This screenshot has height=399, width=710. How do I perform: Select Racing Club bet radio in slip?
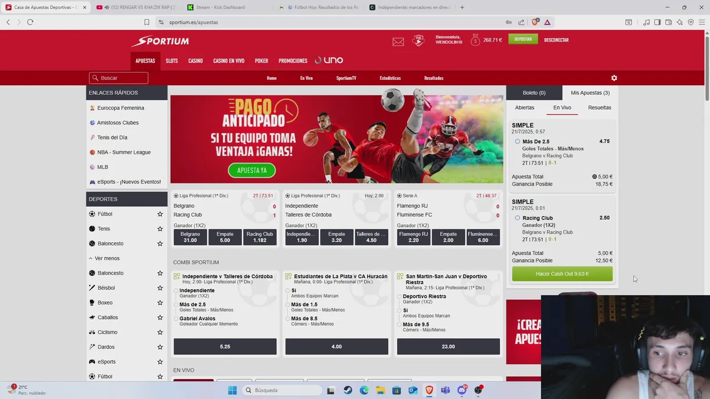click(x=518, y=218)
